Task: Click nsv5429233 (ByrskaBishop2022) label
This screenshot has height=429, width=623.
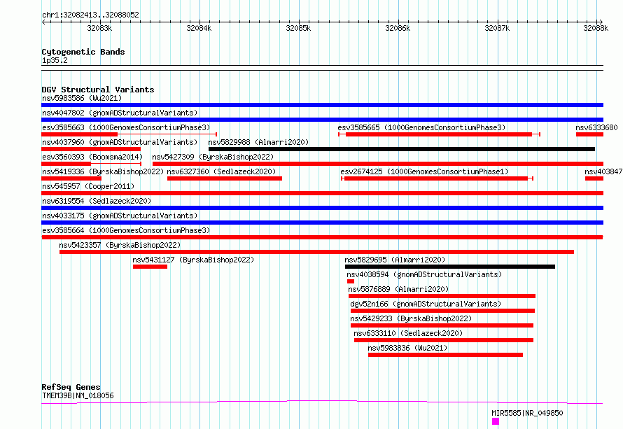Action: tap(411, 318)
